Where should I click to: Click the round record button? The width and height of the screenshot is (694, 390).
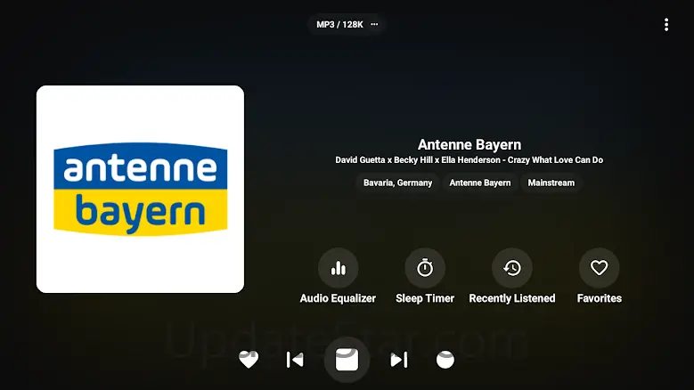pos(445,360)
